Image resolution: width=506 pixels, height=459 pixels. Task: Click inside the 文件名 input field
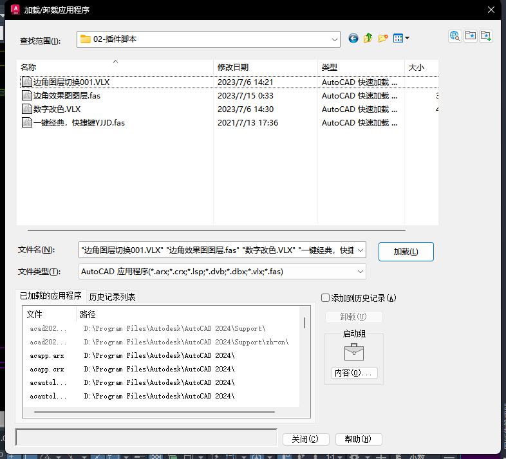(x=217, y=250)
